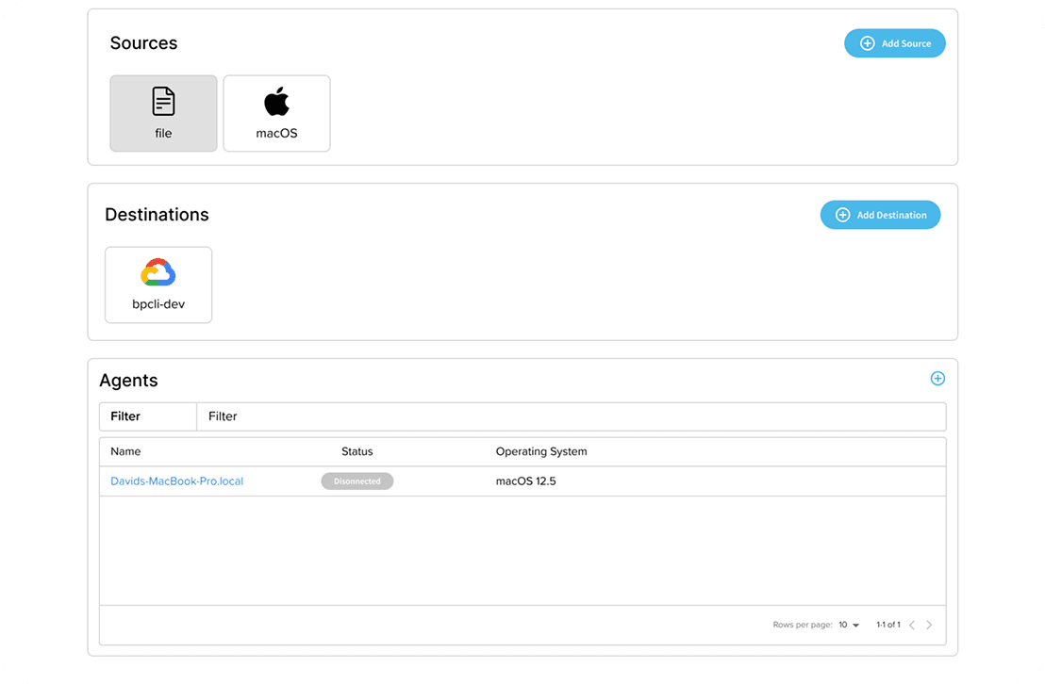Click the macOS 12.5 cell

pyautogui.click(x=526, y=480)
